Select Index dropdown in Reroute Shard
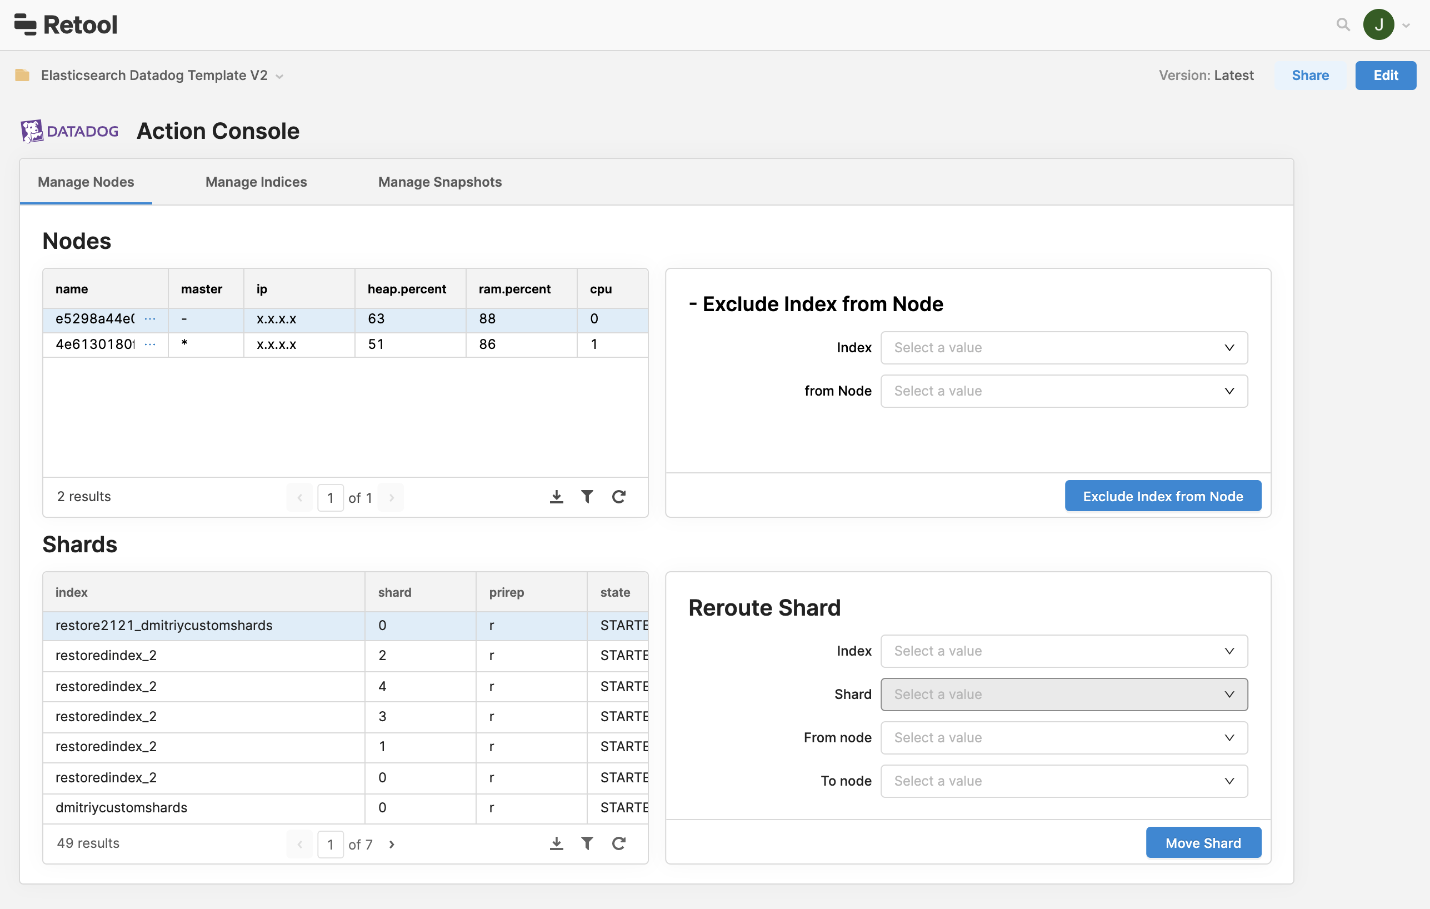This screenshot has width=1430, height=909. [x=1063, y=651]
